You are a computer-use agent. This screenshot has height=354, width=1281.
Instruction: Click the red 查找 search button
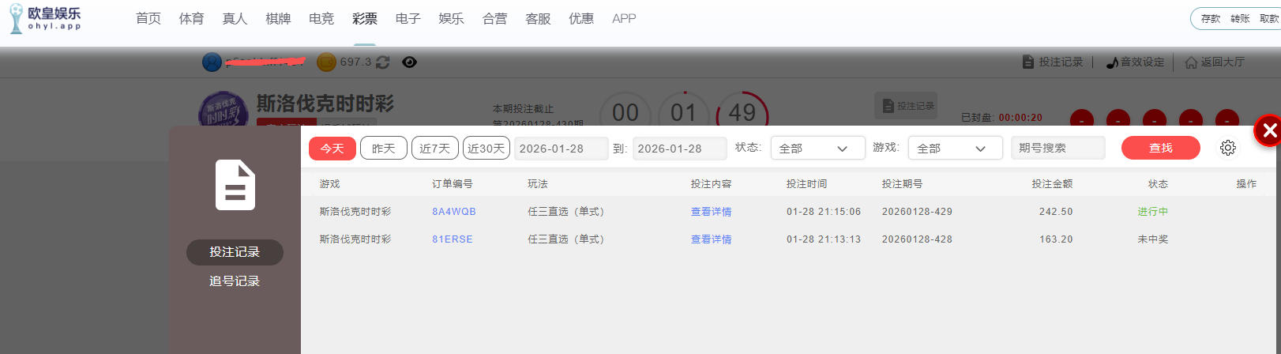pos(1160,149)
